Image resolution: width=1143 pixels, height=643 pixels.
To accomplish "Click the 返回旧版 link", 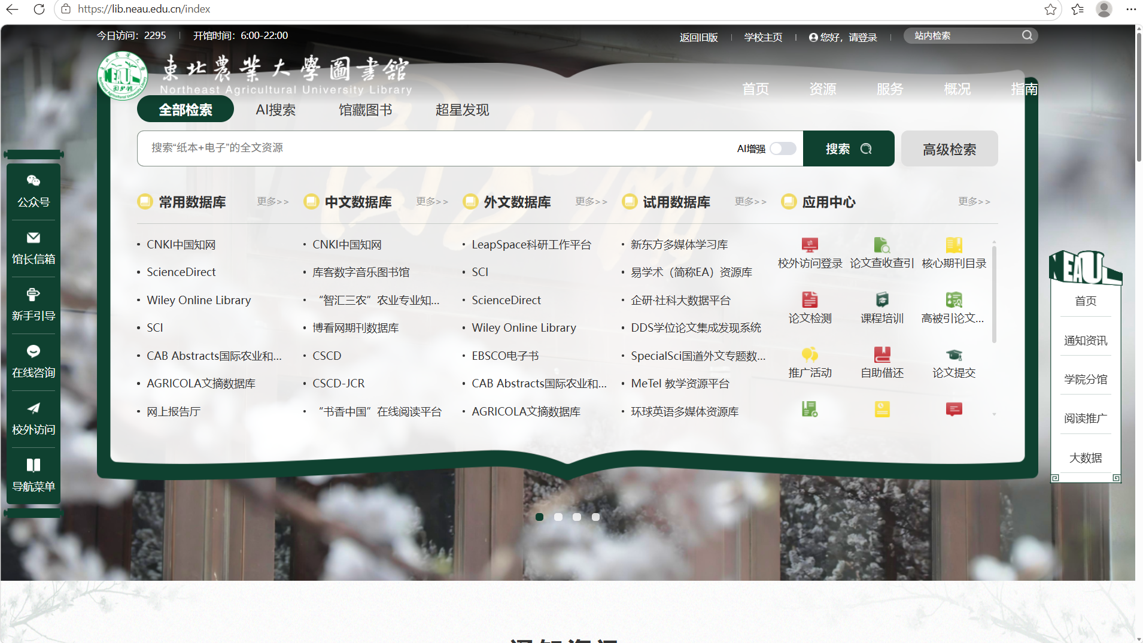I will (x=698, y=37).
